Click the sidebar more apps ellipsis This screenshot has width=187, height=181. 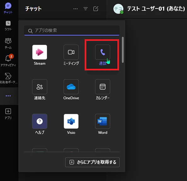8,96
